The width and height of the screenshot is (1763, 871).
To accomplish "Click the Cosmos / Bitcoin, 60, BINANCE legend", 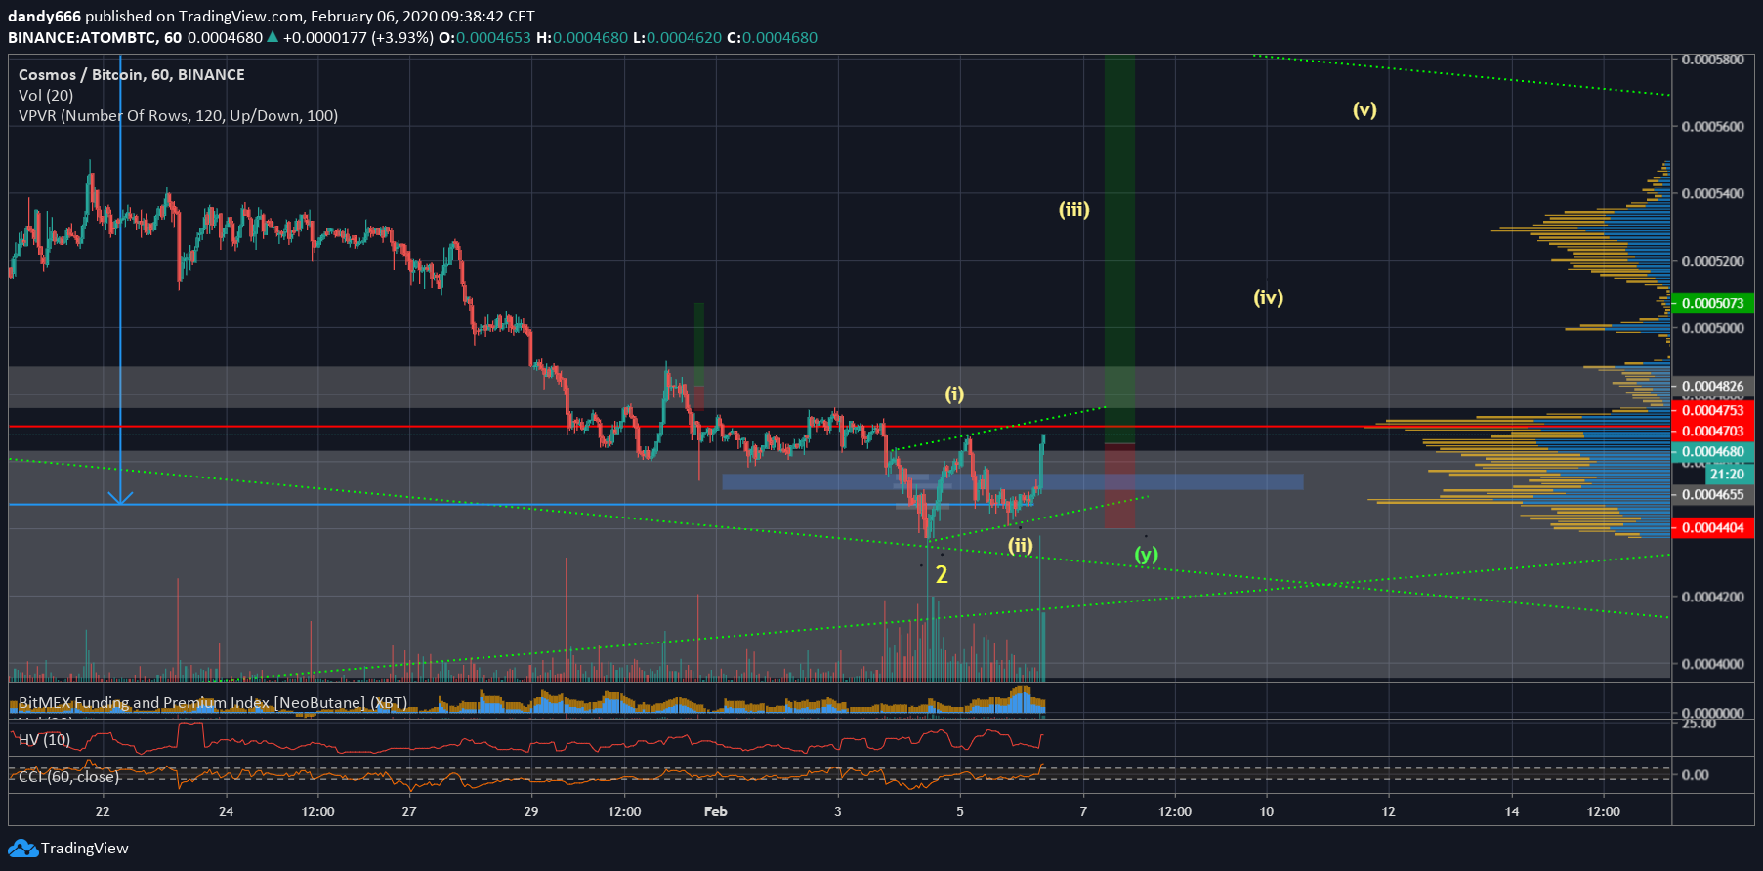I will click(132, 74).
